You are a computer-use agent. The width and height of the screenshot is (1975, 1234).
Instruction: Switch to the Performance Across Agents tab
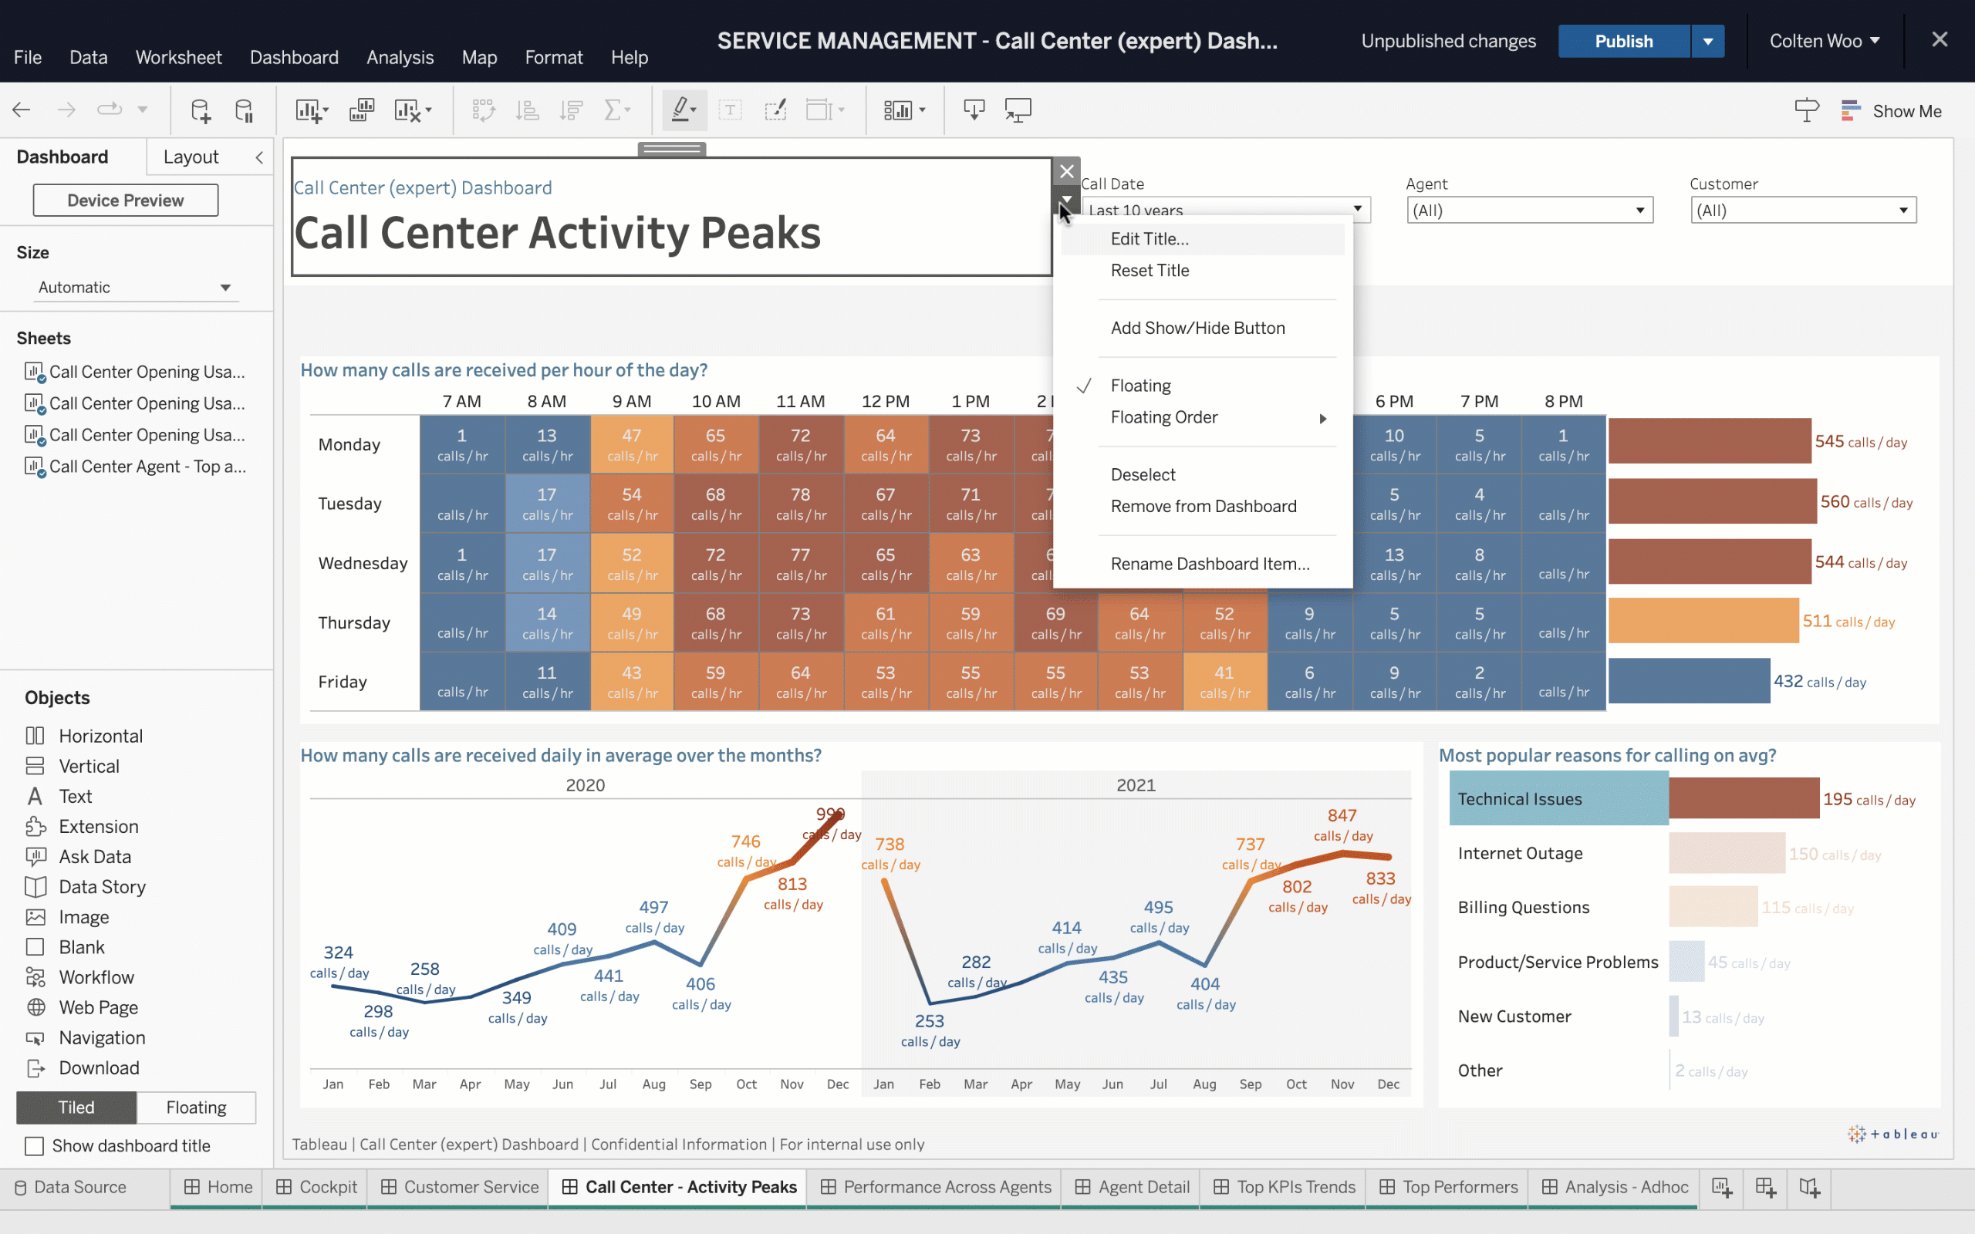click(947, 1185)
